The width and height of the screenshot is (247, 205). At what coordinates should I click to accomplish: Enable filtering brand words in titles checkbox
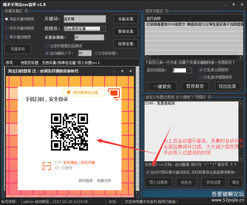pos(47,46)
